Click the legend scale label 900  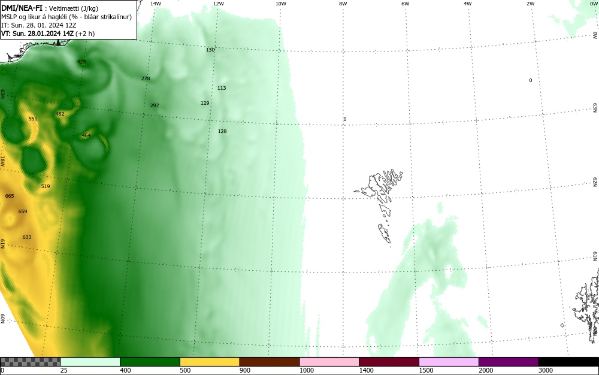245,370
